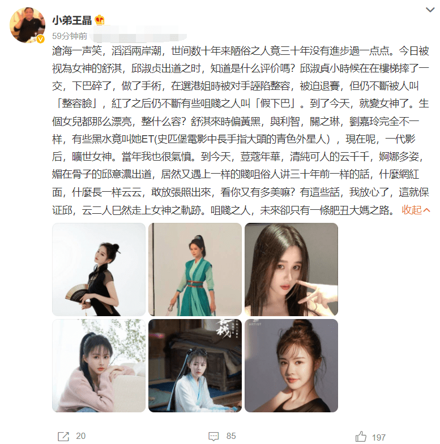440x444 pixels.
Task: Collapse the post text with 收起
Action: (x=416, y=210)
